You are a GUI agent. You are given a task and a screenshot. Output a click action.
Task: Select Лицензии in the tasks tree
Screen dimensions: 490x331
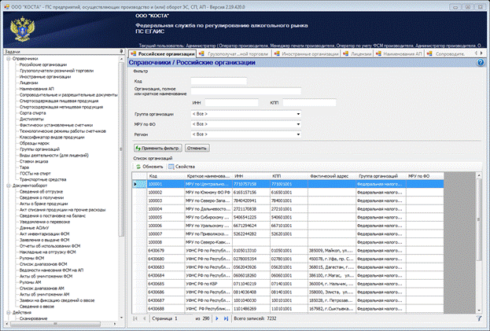(x=29, y=83)
